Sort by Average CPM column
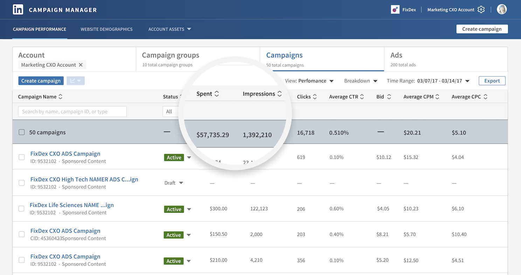 click(x=437, y=97)
